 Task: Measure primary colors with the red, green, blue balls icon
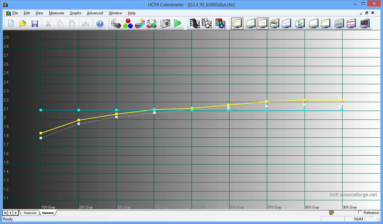(x=128, y=23)
